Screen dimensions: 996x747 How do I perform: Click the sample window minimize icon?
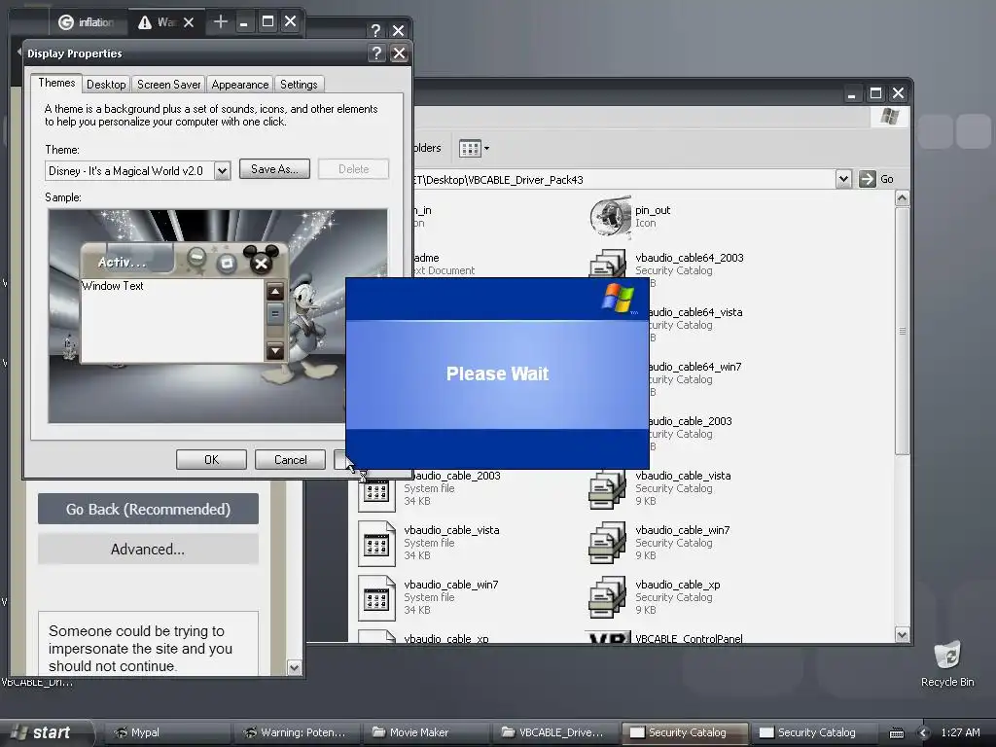[x=196, y=257]
